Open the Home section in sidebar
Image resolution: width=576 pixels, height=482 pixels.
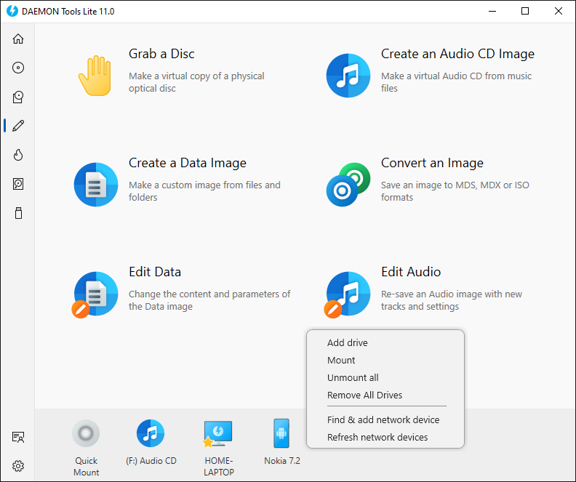point(18,39)
